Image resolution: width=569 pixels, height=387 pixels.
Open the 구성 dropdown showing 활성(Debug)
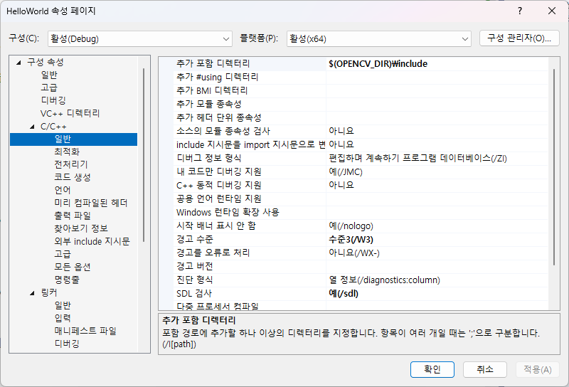point(139,38)
